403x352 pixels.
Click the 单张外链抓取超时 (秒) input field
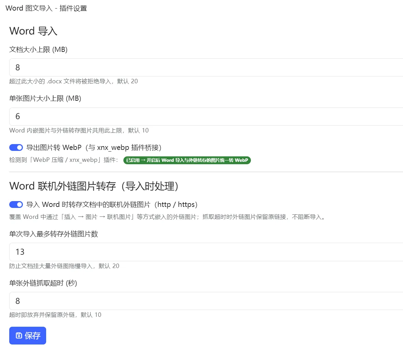click(206, 301)
